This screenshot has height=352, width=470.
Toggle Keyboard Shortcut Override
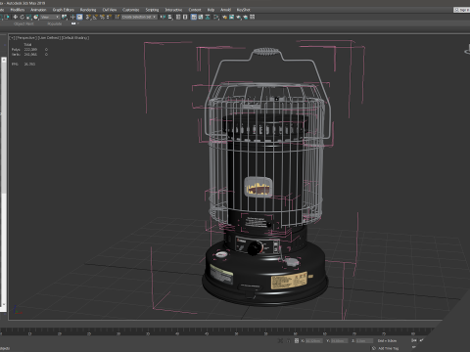point(79,17)
